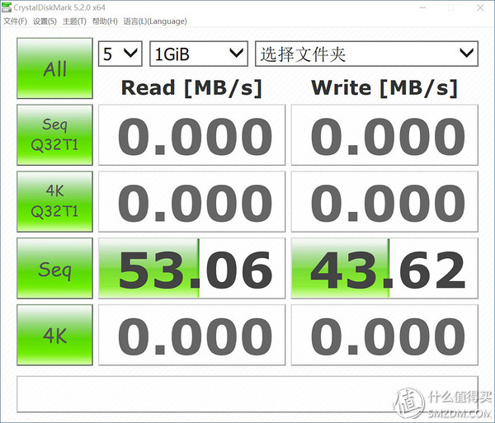
Task: Click the 4K read value 0.000
Action: (x=191, y=335)
